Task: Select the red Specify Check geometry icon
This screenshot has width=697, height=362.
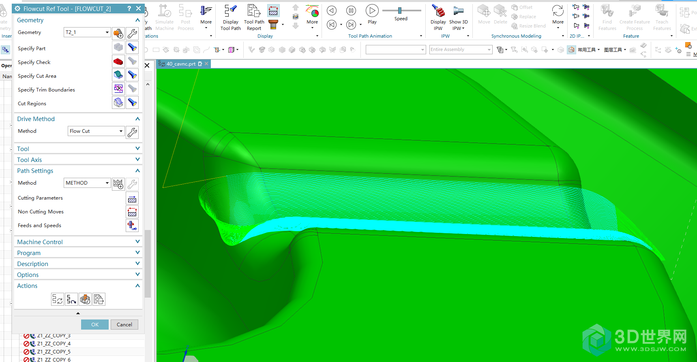Action: point(118,61)
